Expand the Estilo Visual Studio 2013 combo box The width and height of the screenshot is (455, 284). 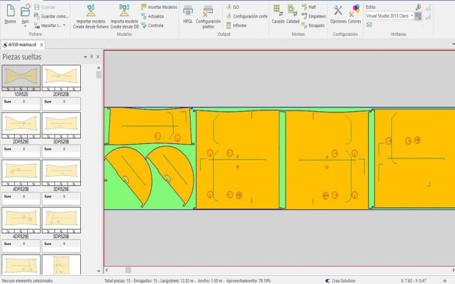pos(412,16)
